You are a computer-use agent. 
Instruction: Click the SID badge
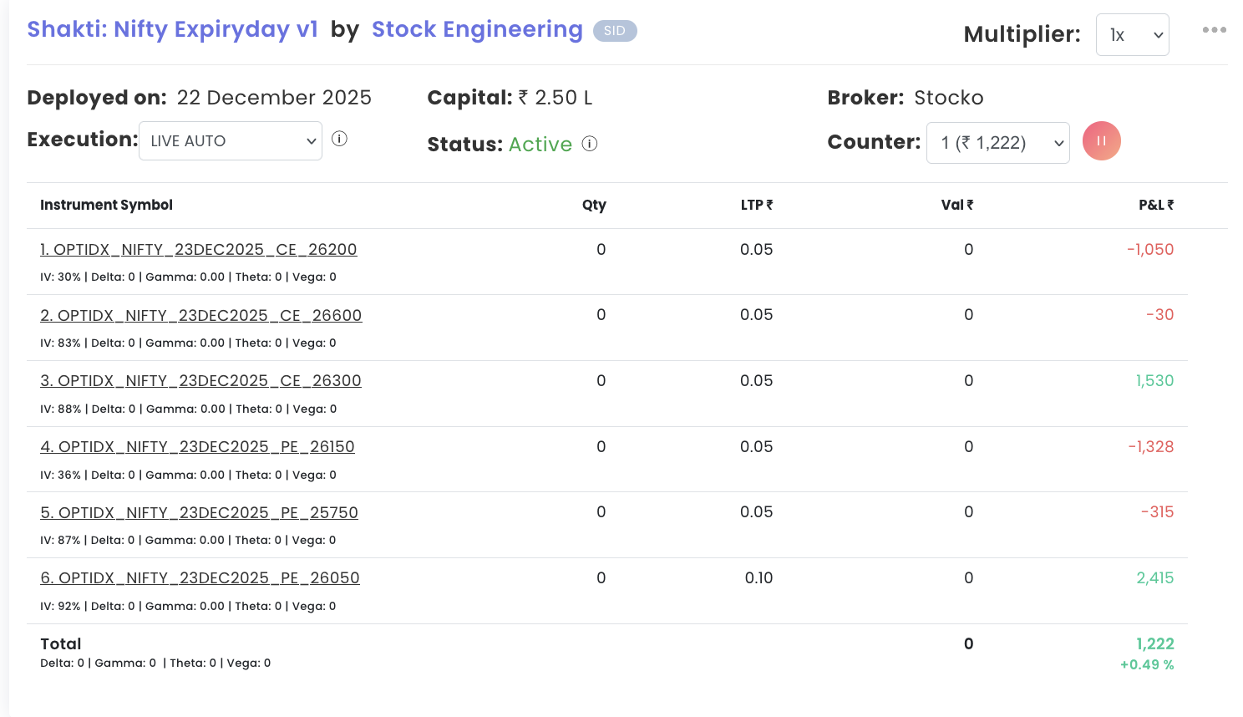pyautogui.click(x=615, y=31)
